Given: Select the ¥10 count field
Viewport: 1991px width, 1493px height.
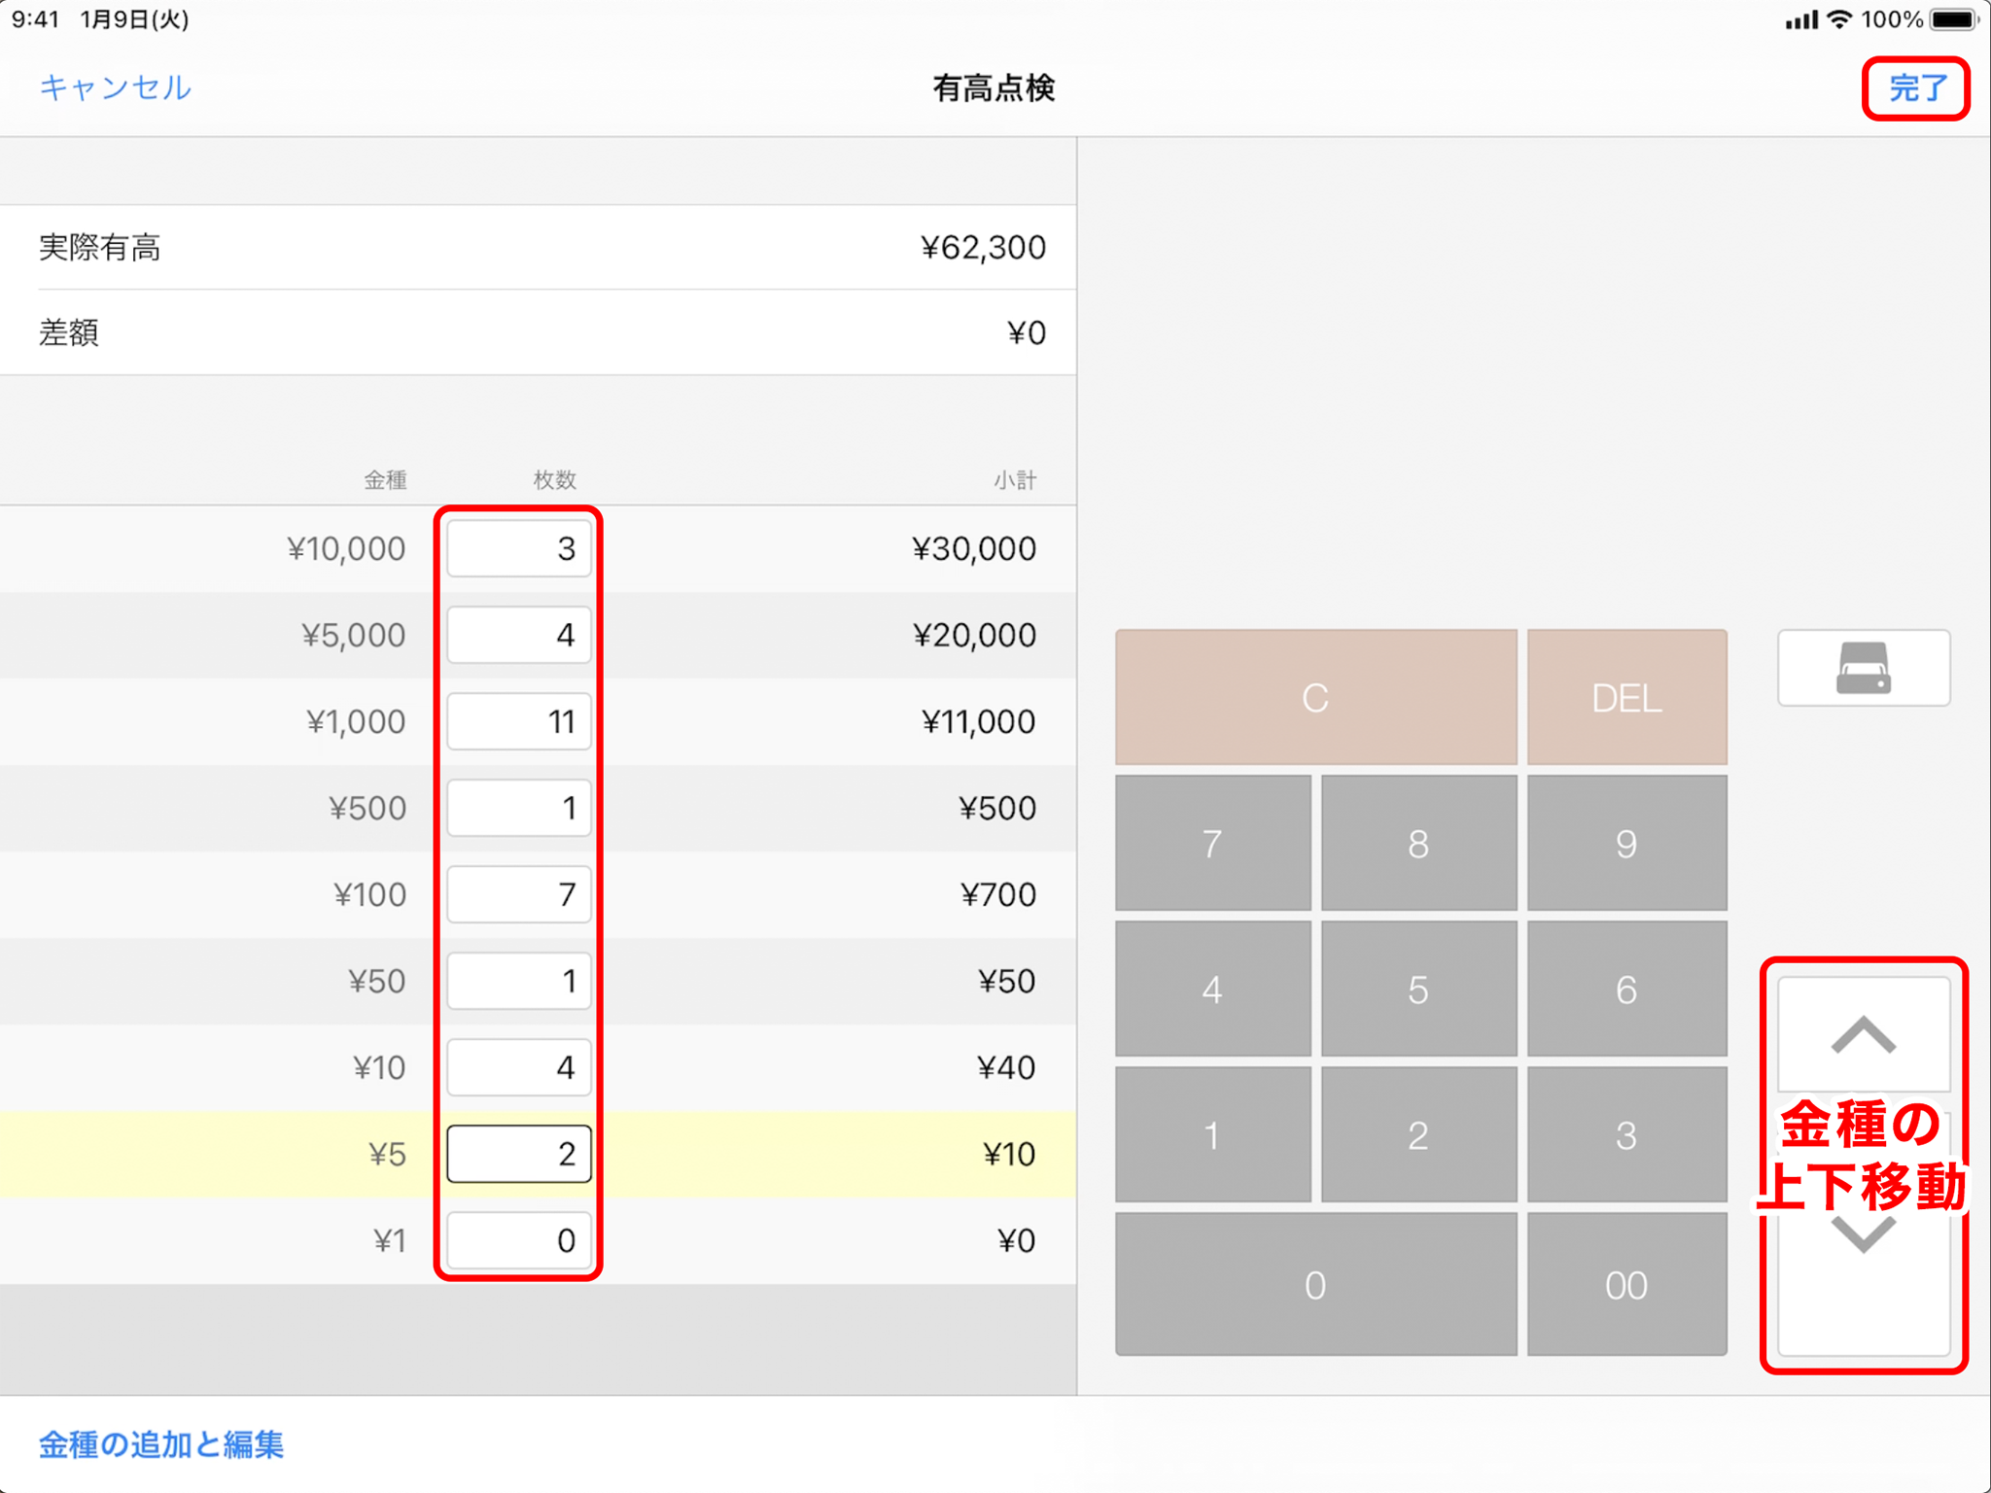Looking at the screenshot, I should pos(519,1067).
